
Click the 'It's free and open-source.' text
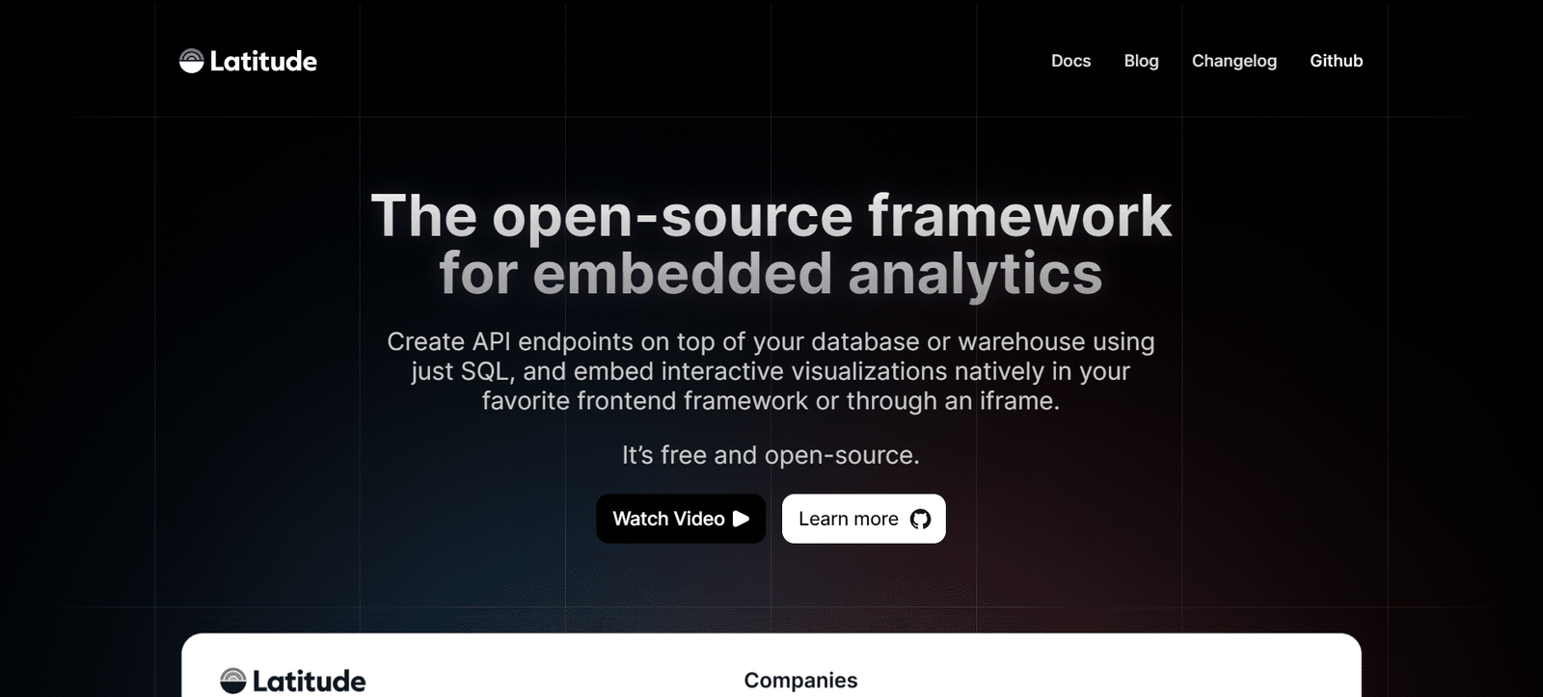point(771,455)
